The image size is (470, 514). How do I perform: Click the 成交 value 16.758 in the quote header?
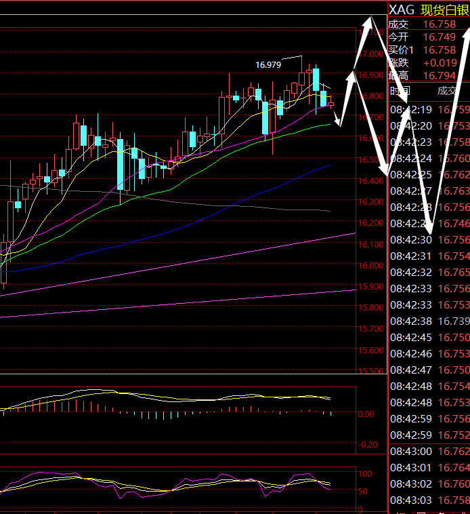[x=440, y=24]
